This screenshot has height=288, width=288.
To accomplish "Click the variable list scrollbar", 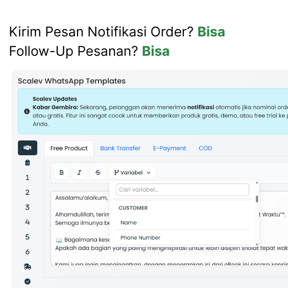I will click(257, 199).
